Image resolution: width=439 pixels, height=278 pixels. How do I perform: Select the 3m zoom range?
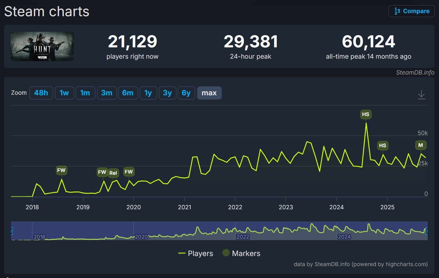[x=107, y=93]
